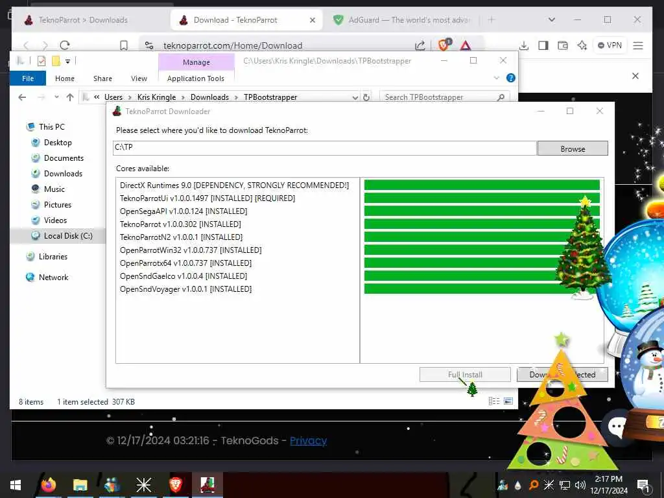The image size is (664, 498).
Task: Open Music in navigation pane
Action: (x=54, y=189)
